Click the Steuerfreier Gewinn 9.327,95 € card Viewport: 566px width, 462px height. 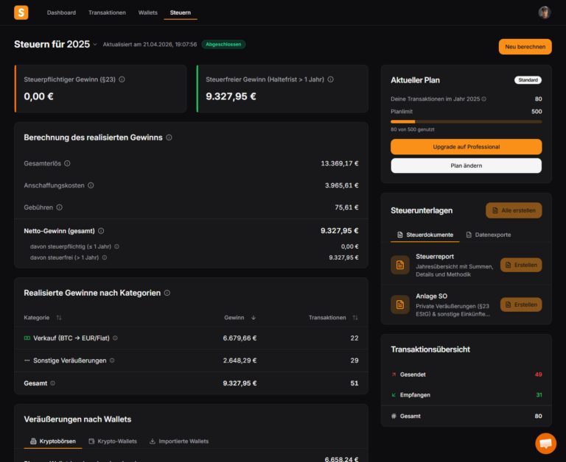click(x=282, y=89)
